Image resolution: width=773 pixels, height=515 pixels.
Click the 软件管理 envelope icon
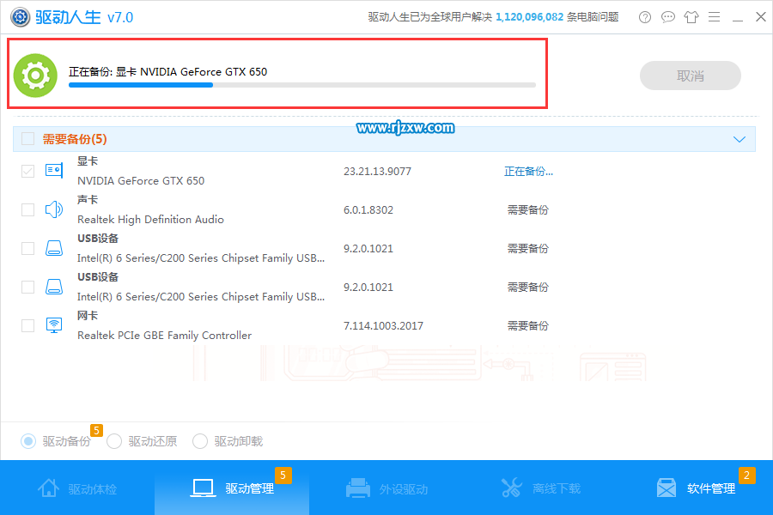(x=666, y=488)
